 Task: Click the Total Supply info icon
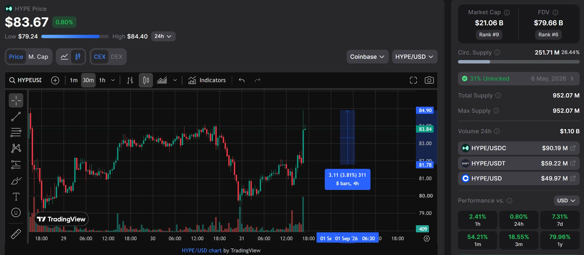click(x=498, y=95)
